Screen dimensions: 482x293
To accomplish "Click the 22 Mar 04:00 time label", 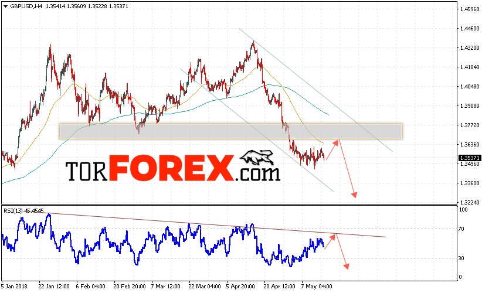I will [205, 287].
